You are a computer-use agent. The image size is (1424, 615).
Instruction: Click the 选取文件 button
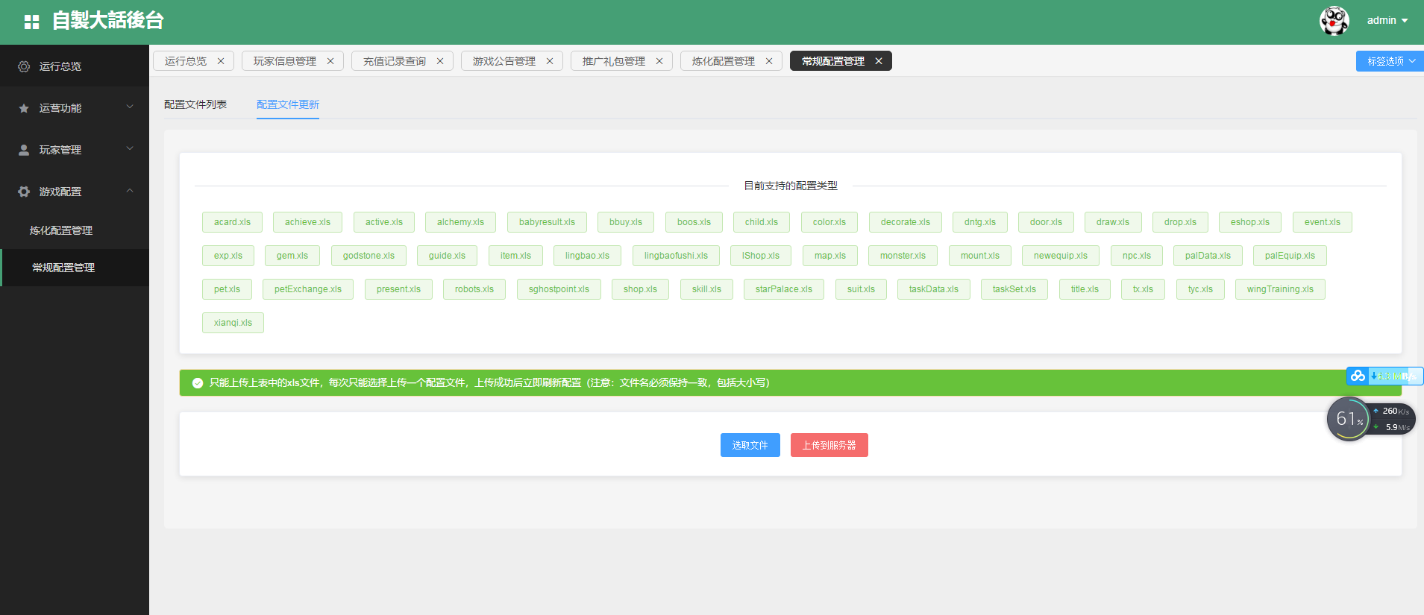750,445
